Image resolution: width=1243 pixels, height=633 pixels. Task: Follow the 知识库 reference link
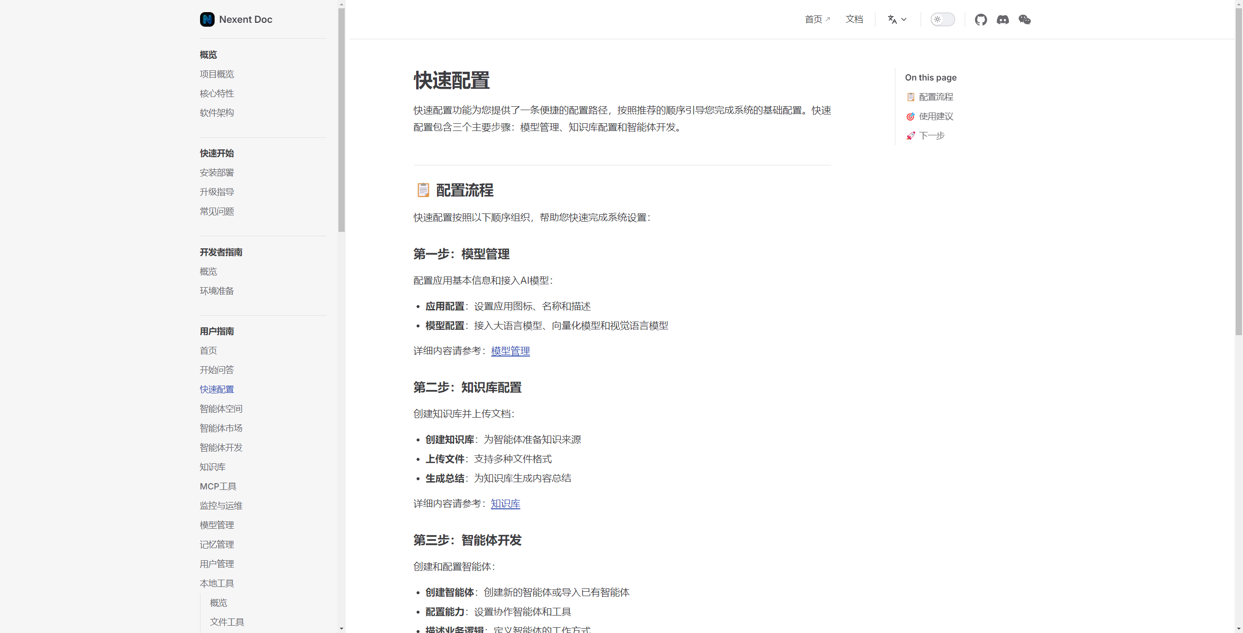click(x=505, y=503)
